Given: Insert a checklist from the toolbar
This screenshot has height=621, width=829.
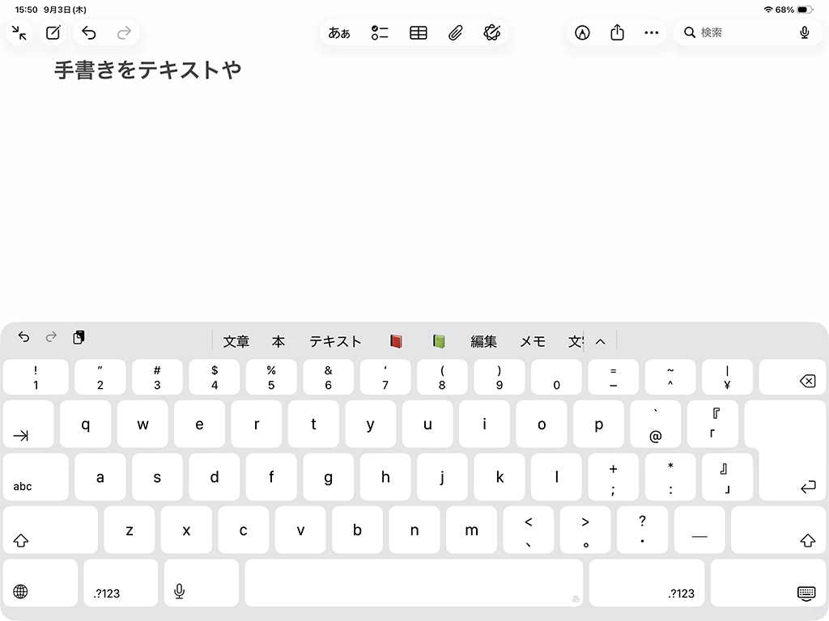Looking at the screenshot, I should [380, 32].
